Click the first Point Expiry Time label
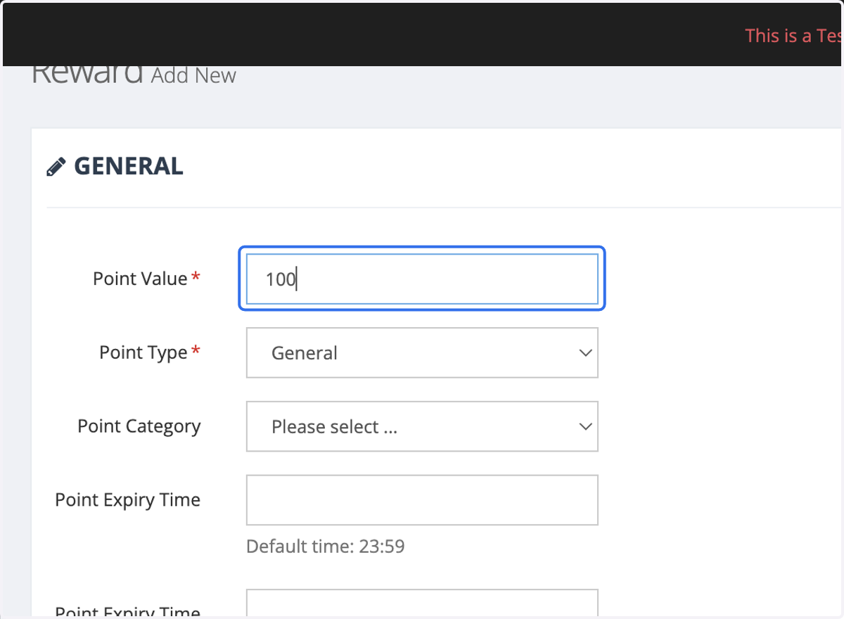 [x=128, y=500]
